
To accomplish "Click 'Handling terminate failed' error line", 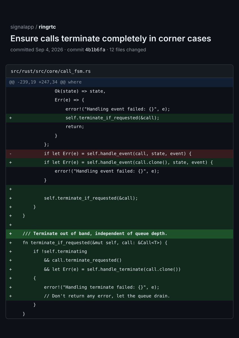I will point(120,287).
